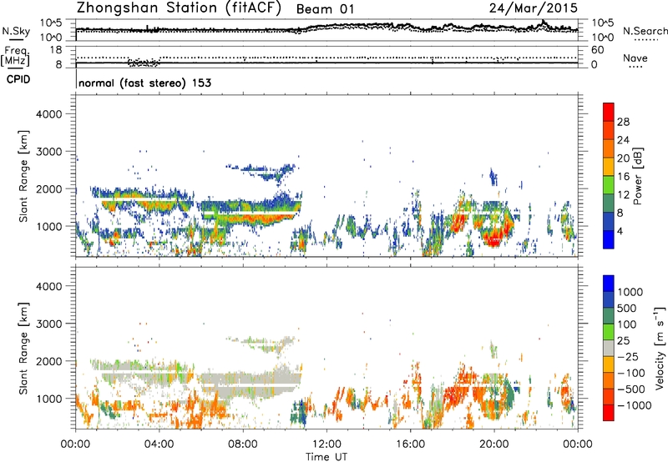The image size is (668, 462).
Task: Click the '10^5' left label of noise panel
Action: [x=50, y=23]
